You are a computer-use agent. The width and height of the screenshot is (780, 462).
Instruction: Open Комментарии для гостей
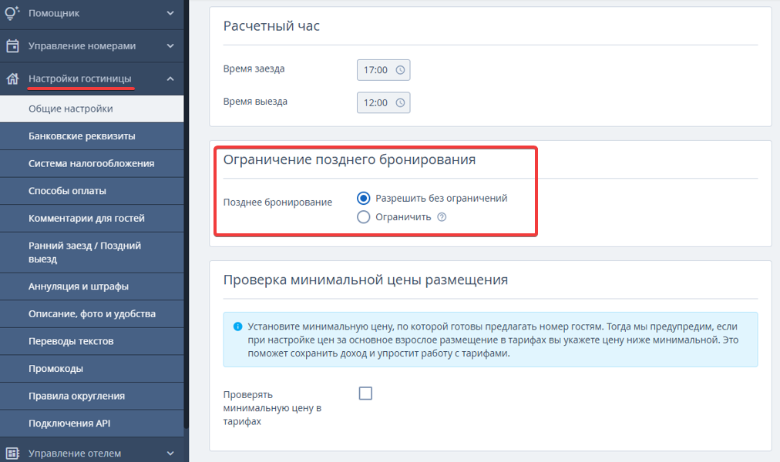coord(92,218)
